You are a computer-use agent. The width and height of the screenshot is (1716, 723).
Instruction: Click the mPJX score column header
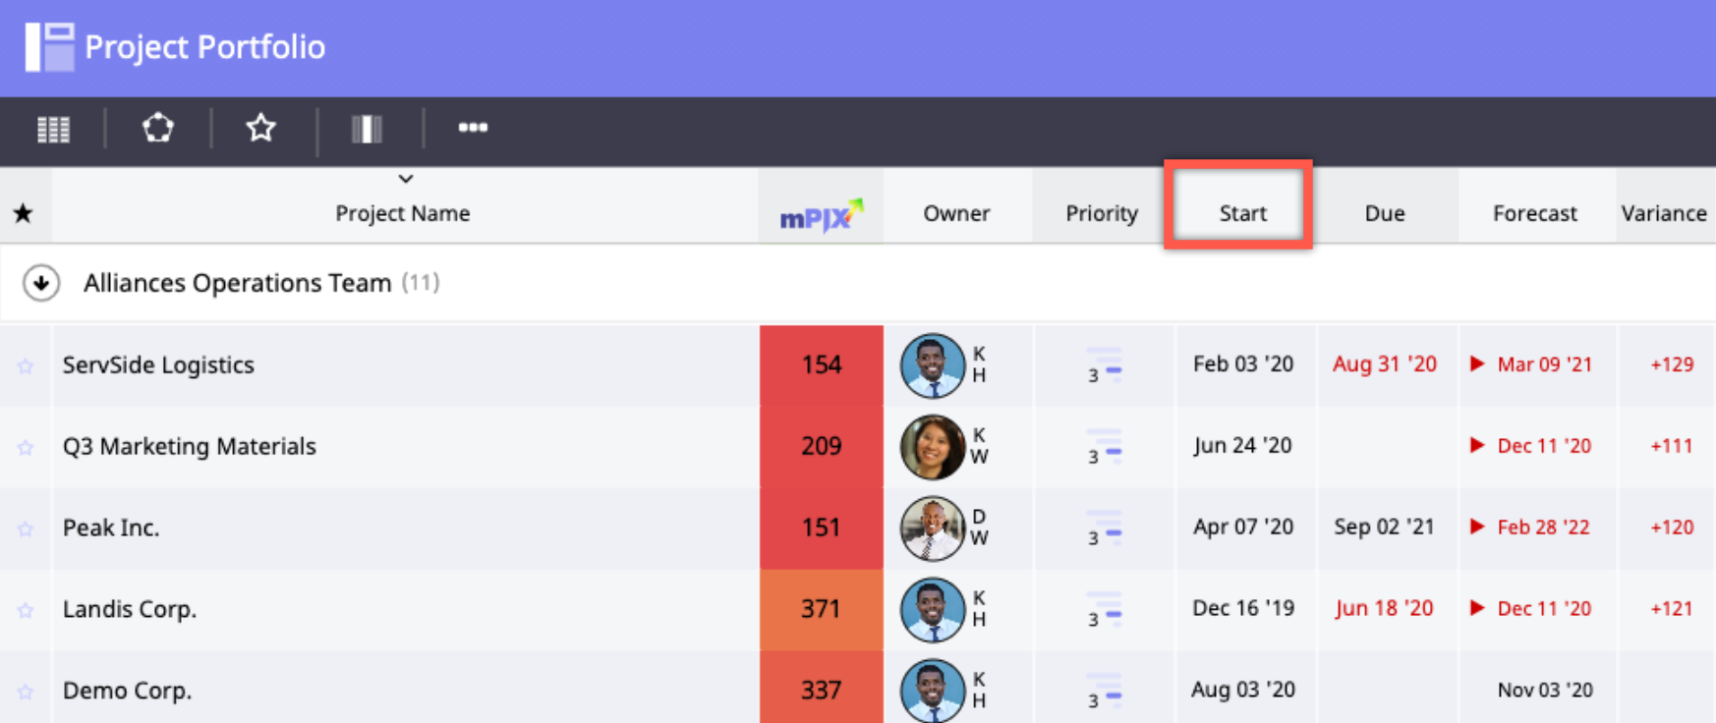coord(821,214)
